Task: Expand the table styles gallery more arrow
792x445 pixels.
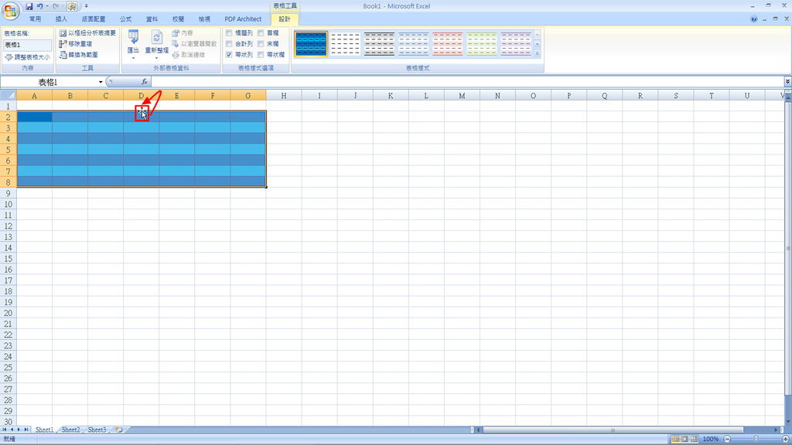Action: coord(538,53)
